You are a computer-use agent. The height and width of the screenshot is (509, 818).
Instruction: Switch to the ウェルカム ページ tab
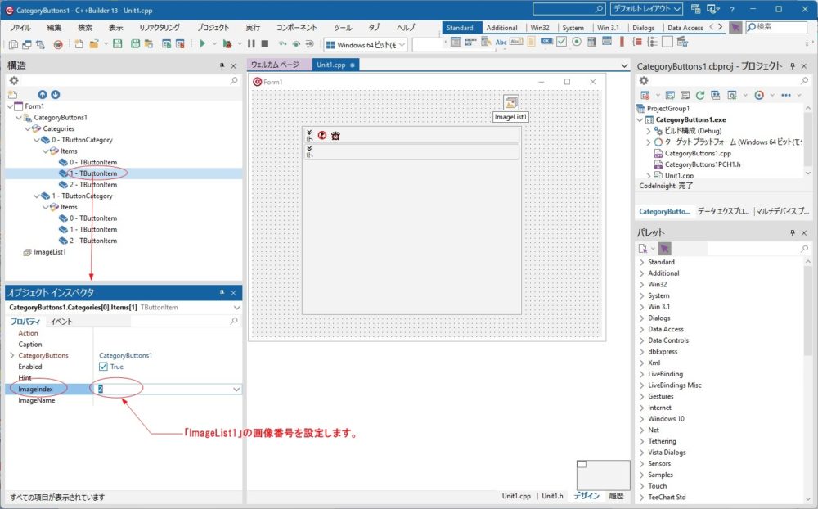(275, 65)
